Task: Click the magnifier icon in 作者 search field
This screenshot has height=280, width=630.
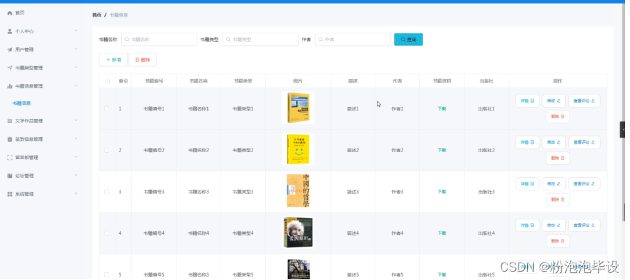Action: coord(321,40)
